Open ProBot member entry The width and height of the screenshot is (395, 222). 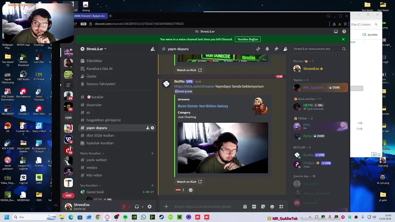[x=320, y=164]
